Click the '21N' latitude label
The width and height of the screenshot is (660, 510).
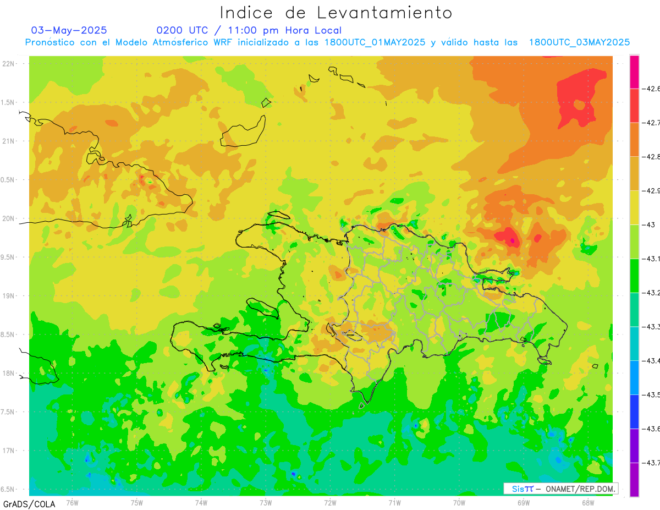coord(9,141)
